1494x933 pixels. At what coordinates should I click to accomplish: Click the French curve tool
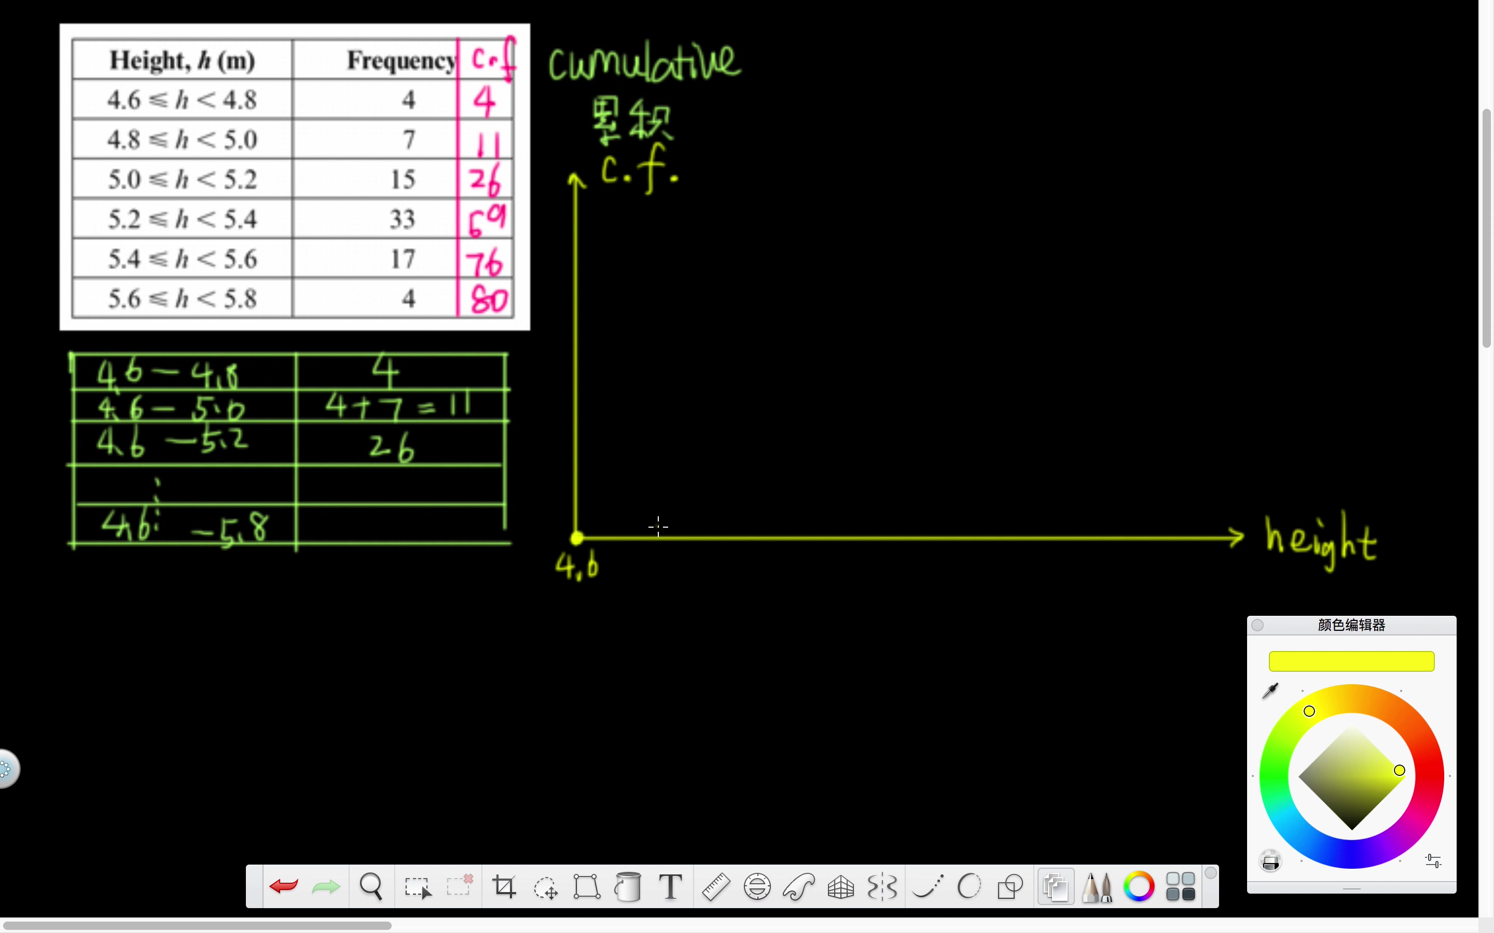(x=799, y=887)
